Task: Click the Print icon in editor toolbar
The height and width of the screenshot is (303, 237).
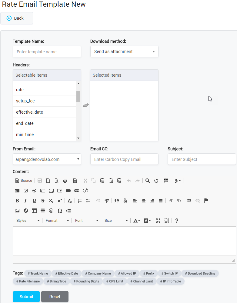Action: (x=65, y=181)
